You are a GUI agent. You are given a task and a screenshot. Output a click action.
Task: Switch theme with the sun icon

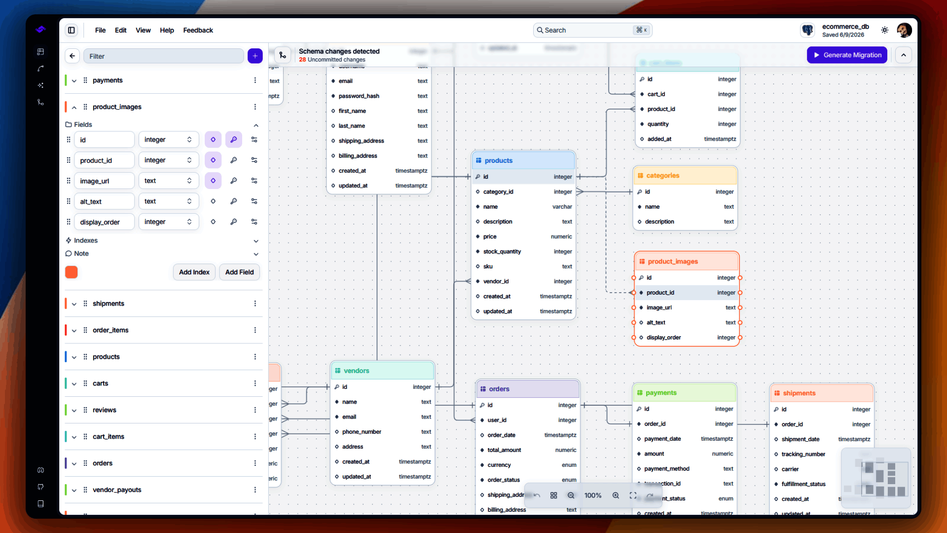(885, 30)
